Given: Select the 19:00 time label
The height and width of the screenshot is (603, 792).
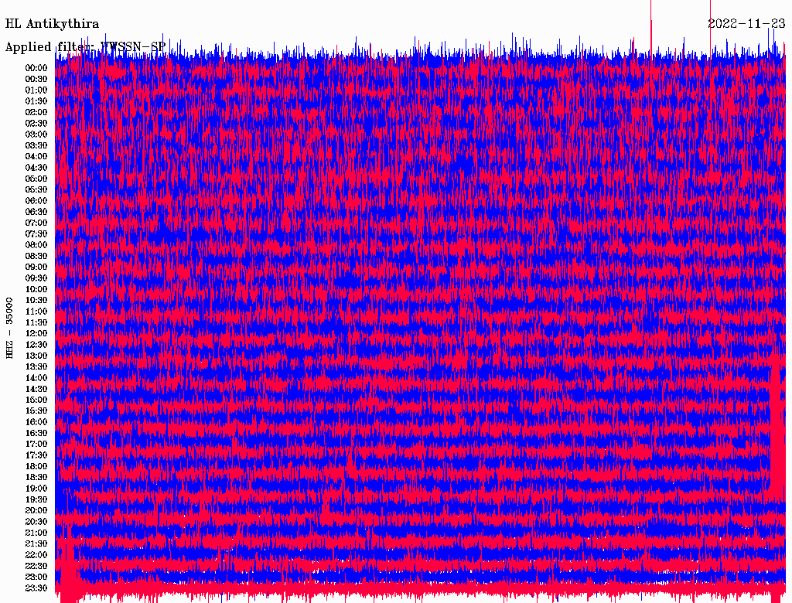Looking at the screenshot, I should pyautogui.click(x=36, y=489).
